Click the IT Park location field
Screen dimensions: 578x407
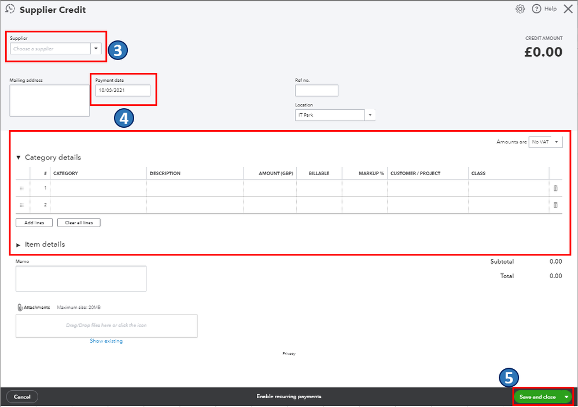(x=330, y=115)
